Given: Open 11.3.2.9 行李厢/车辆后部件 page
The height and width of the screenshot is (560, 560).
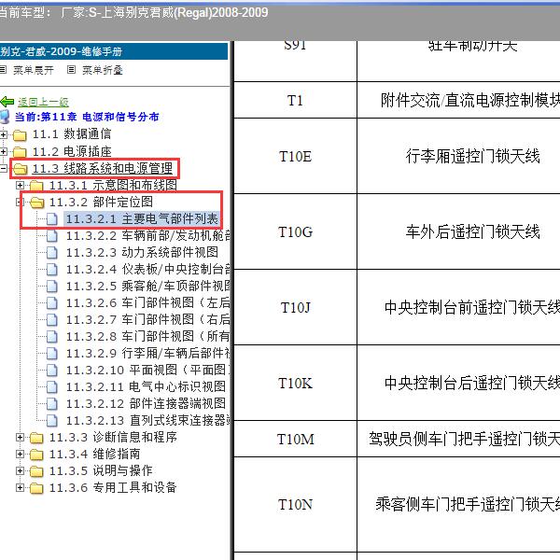Looking at the screenshot, I should pyautogui.click(x=147, y=353).
